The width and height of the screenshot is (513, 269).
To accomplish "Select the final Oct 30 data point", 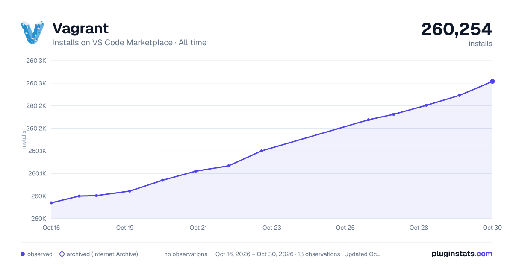I will pyautogui.click(x=492, y=81).
